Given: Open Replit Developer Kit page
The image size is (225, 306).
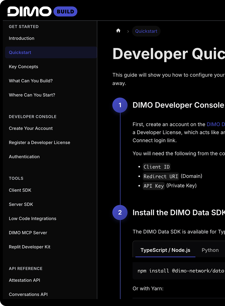Looking at the screenshot, I should pos(30,247).
